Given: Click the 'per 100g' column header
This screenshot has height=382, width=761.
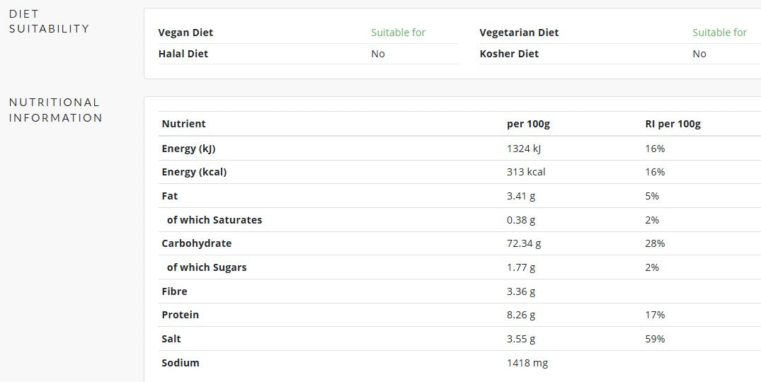Looking at the screenshot, I should [x=528, y=124].
